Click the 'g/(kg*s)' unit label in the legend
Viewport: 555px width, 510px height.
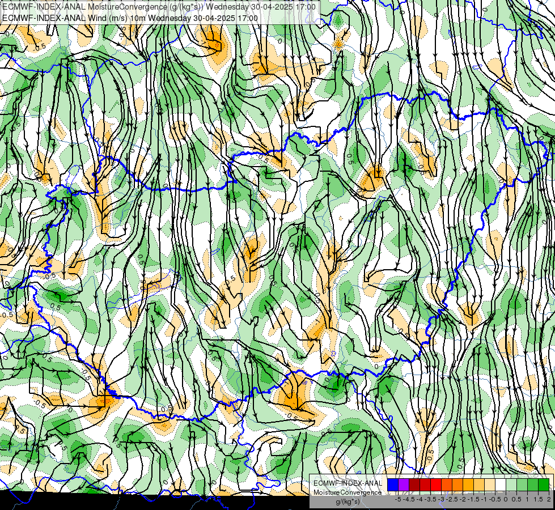tap(348, 502)
